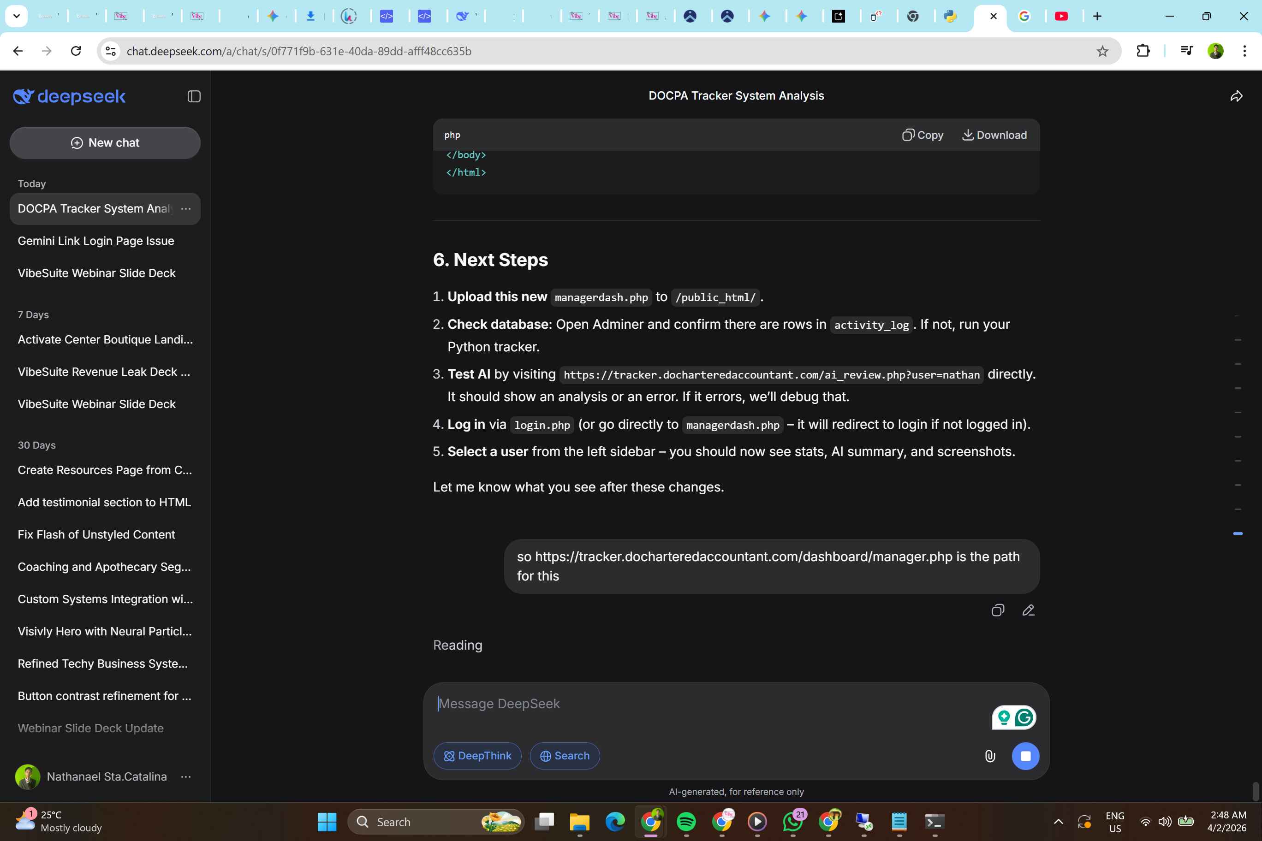Expand the browser tab search dropdown

point(16,16)
